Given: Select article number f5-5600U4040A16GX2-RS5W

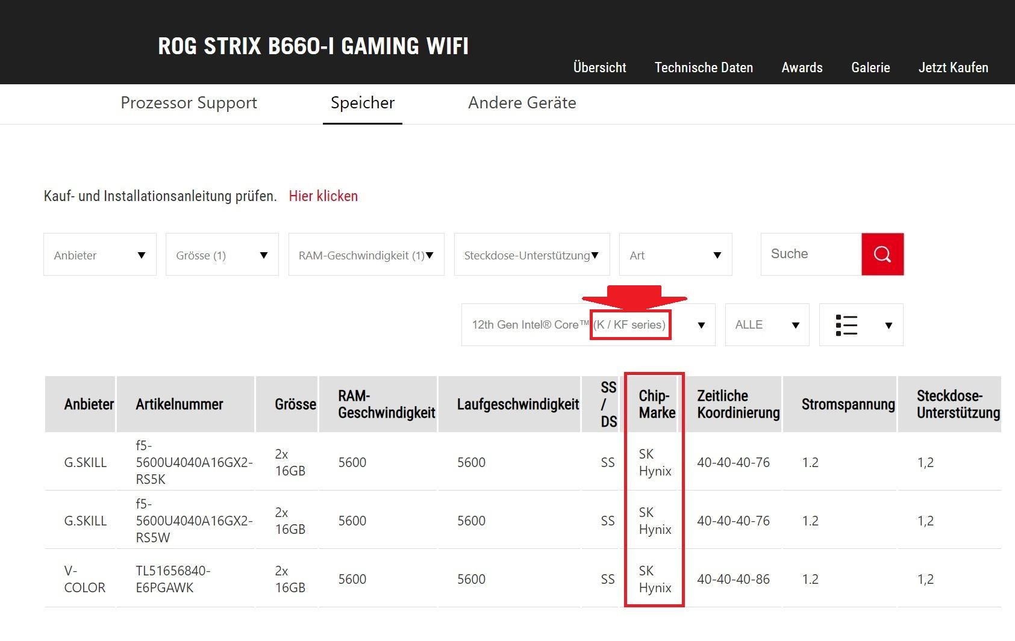Looking at the screenshot, I should pyautogui.click(x=194, y=521).
